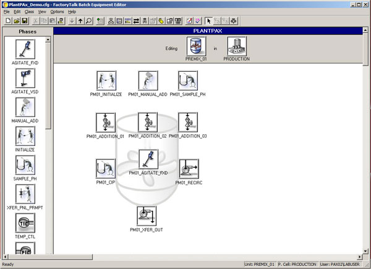
Task: Click 'User: PAX02\LABUSER' in status bar
Action: pyautogui.click(x=339, y=264)
